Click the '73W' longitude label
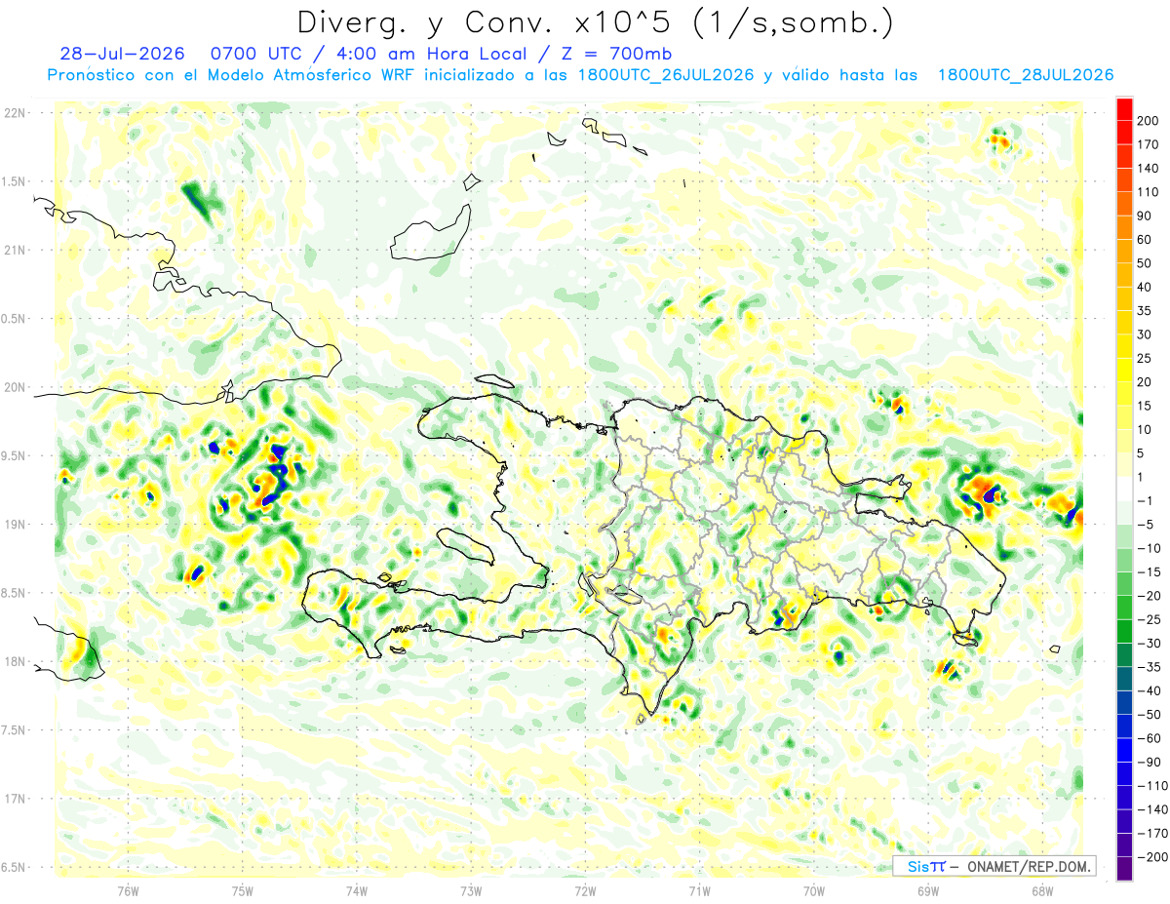Viewport: 1170px width, 904px height. pyautogui.click(x=470, y=889)
